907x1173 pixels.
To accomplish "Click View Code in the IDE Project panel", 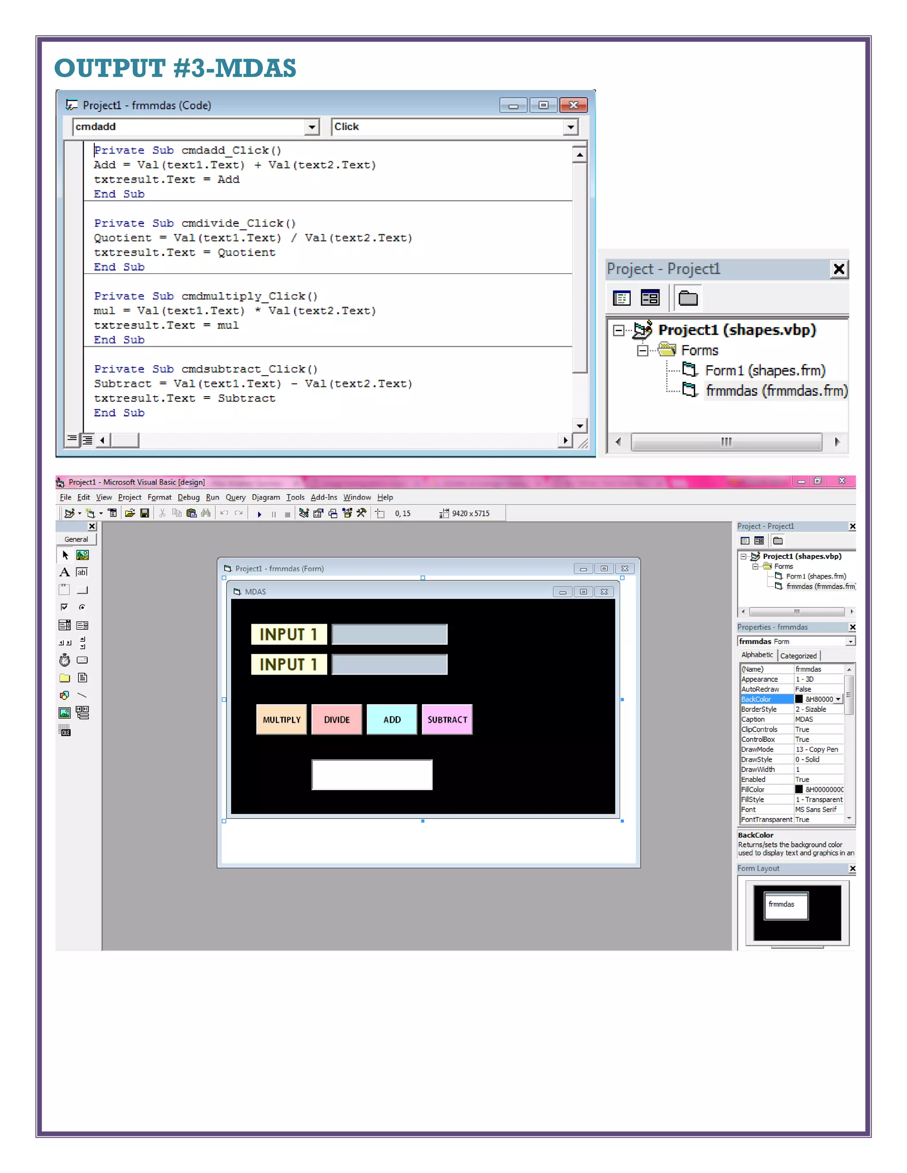I will [x=745, y=541].
